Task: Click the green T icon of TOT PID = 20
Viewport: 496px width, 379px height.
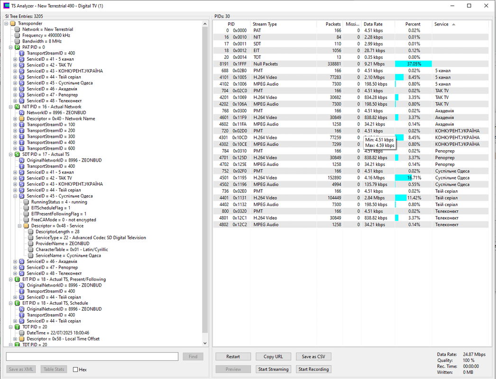Action: 17,327
